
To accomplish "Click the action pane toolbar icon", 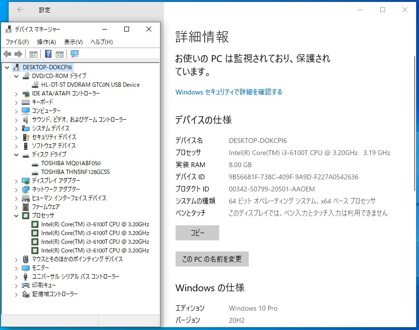I will tap(60, 54).
